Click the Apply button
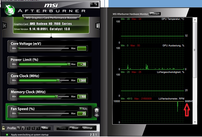 tap(62, 128)
